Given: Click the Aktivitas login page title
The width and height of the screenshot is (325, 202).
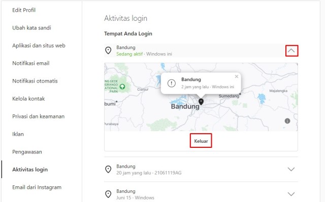Looking at the screenshot, I should pos(125,18).
